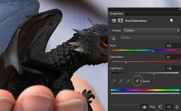Click the Lightness slider handle

[154, 74]
